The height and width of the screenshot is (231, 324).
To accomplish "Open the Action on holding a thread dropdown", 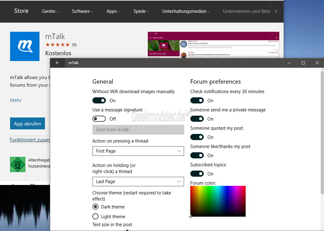I will click(138, 182).
